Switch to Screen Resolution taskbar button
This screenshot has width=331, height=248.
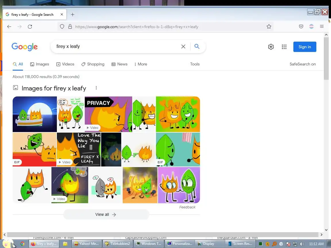tap(240, 244)
